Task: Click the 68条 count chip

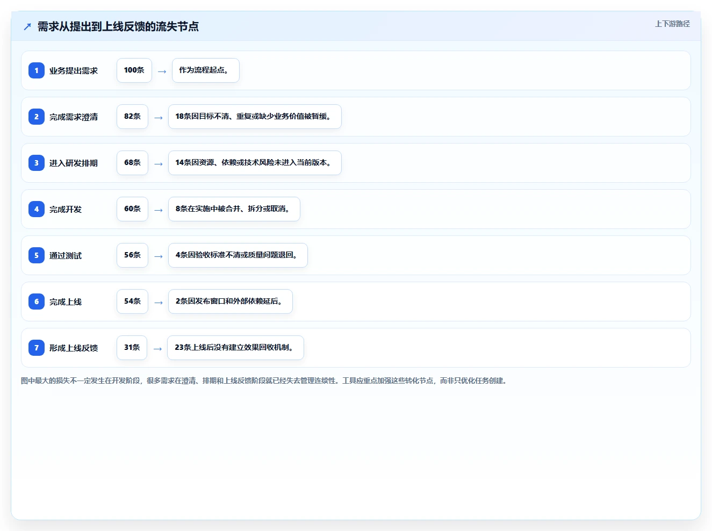Action: click(132, 163)
